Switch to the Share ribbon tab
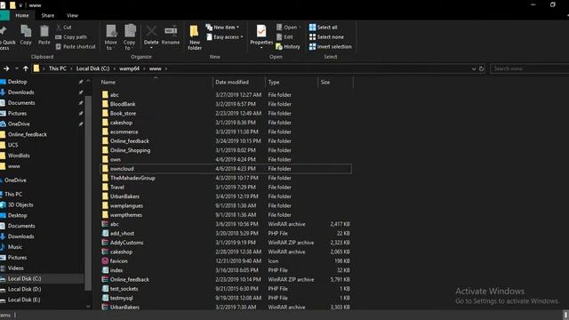 [47, 16]
